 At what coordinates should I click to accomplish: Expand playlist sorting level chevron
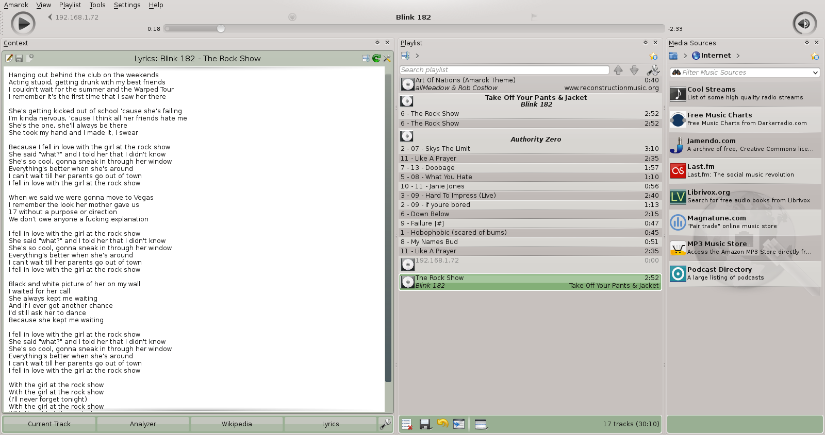point(417,56)
